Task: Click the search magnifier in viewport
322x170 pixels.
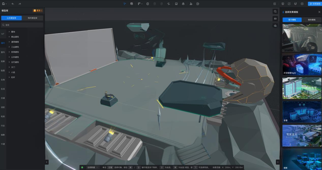Action: 275,11
